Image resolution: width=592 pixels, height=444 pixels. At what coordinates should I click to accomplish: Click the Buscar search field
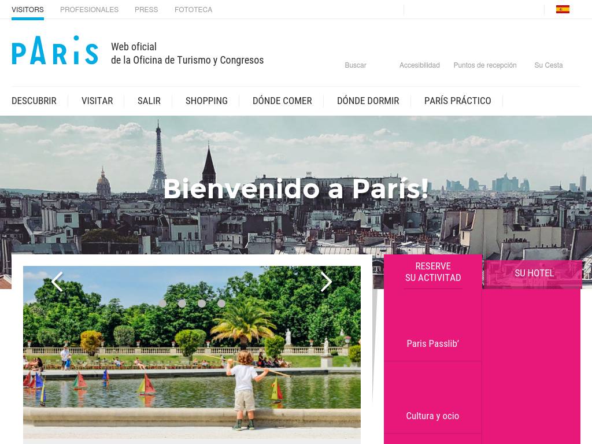click(x=356, y=65)
